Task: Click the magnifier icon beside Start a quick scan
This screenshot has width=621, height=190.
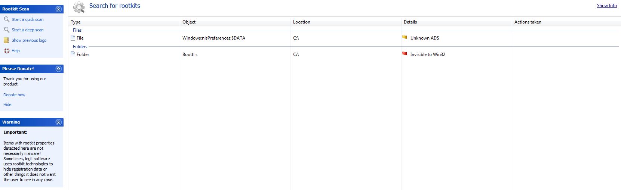Action: (x=6, y=19)
